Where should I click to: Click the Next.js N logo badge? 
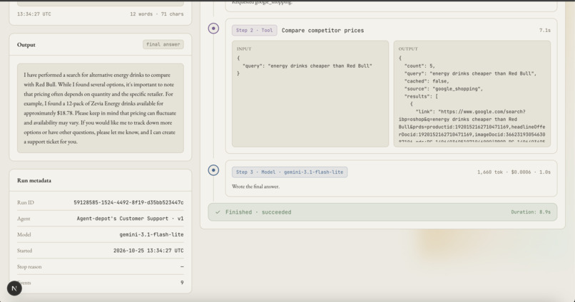click(14, 288)
